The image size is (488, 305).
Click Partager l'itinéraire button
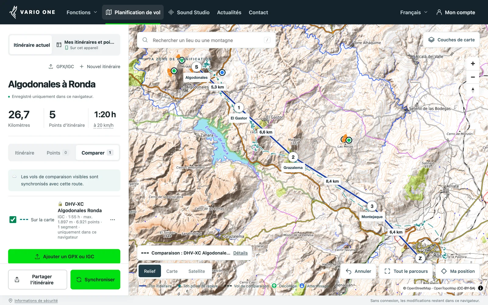point(38,279)
